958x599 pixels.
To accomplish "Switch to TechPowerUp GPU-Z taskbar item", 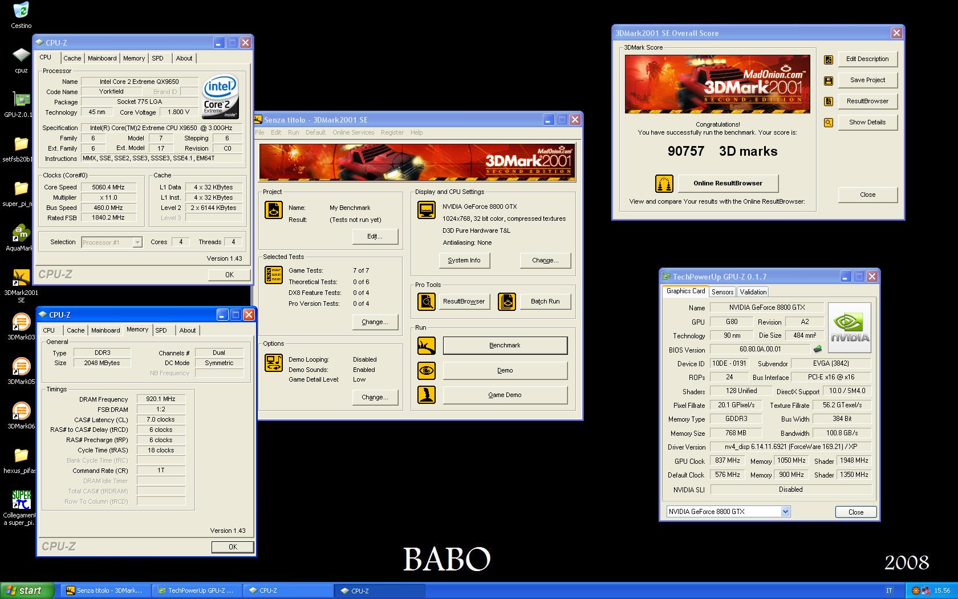I will tap(197, 590).
